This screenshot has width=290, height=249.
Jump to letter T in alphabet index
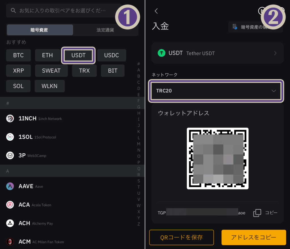[138, 187]
